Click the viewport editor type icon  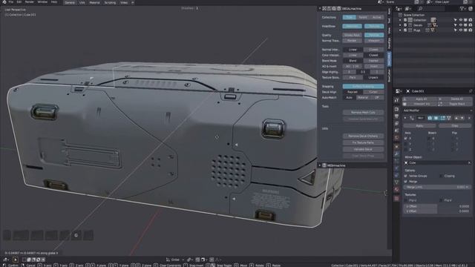tap(6, 260)
